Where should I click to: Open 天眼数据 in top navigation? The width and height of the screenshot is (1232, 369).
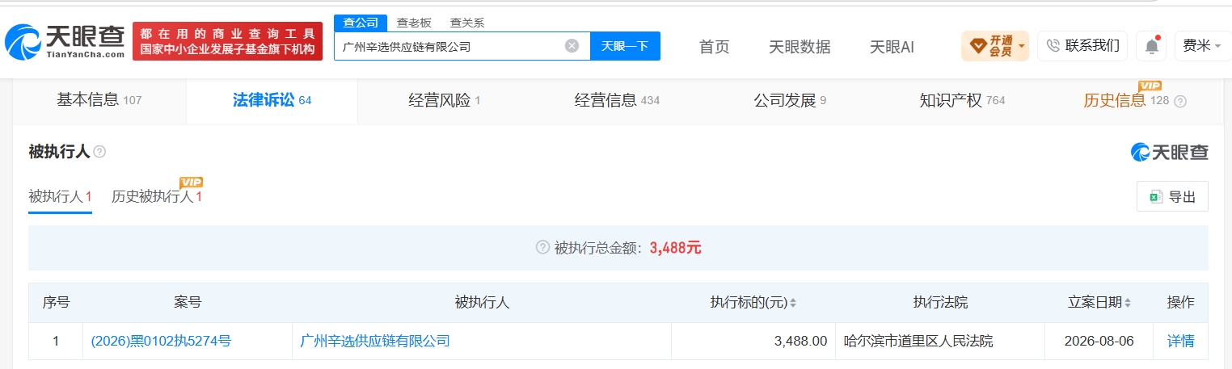[x=800, y=47]
